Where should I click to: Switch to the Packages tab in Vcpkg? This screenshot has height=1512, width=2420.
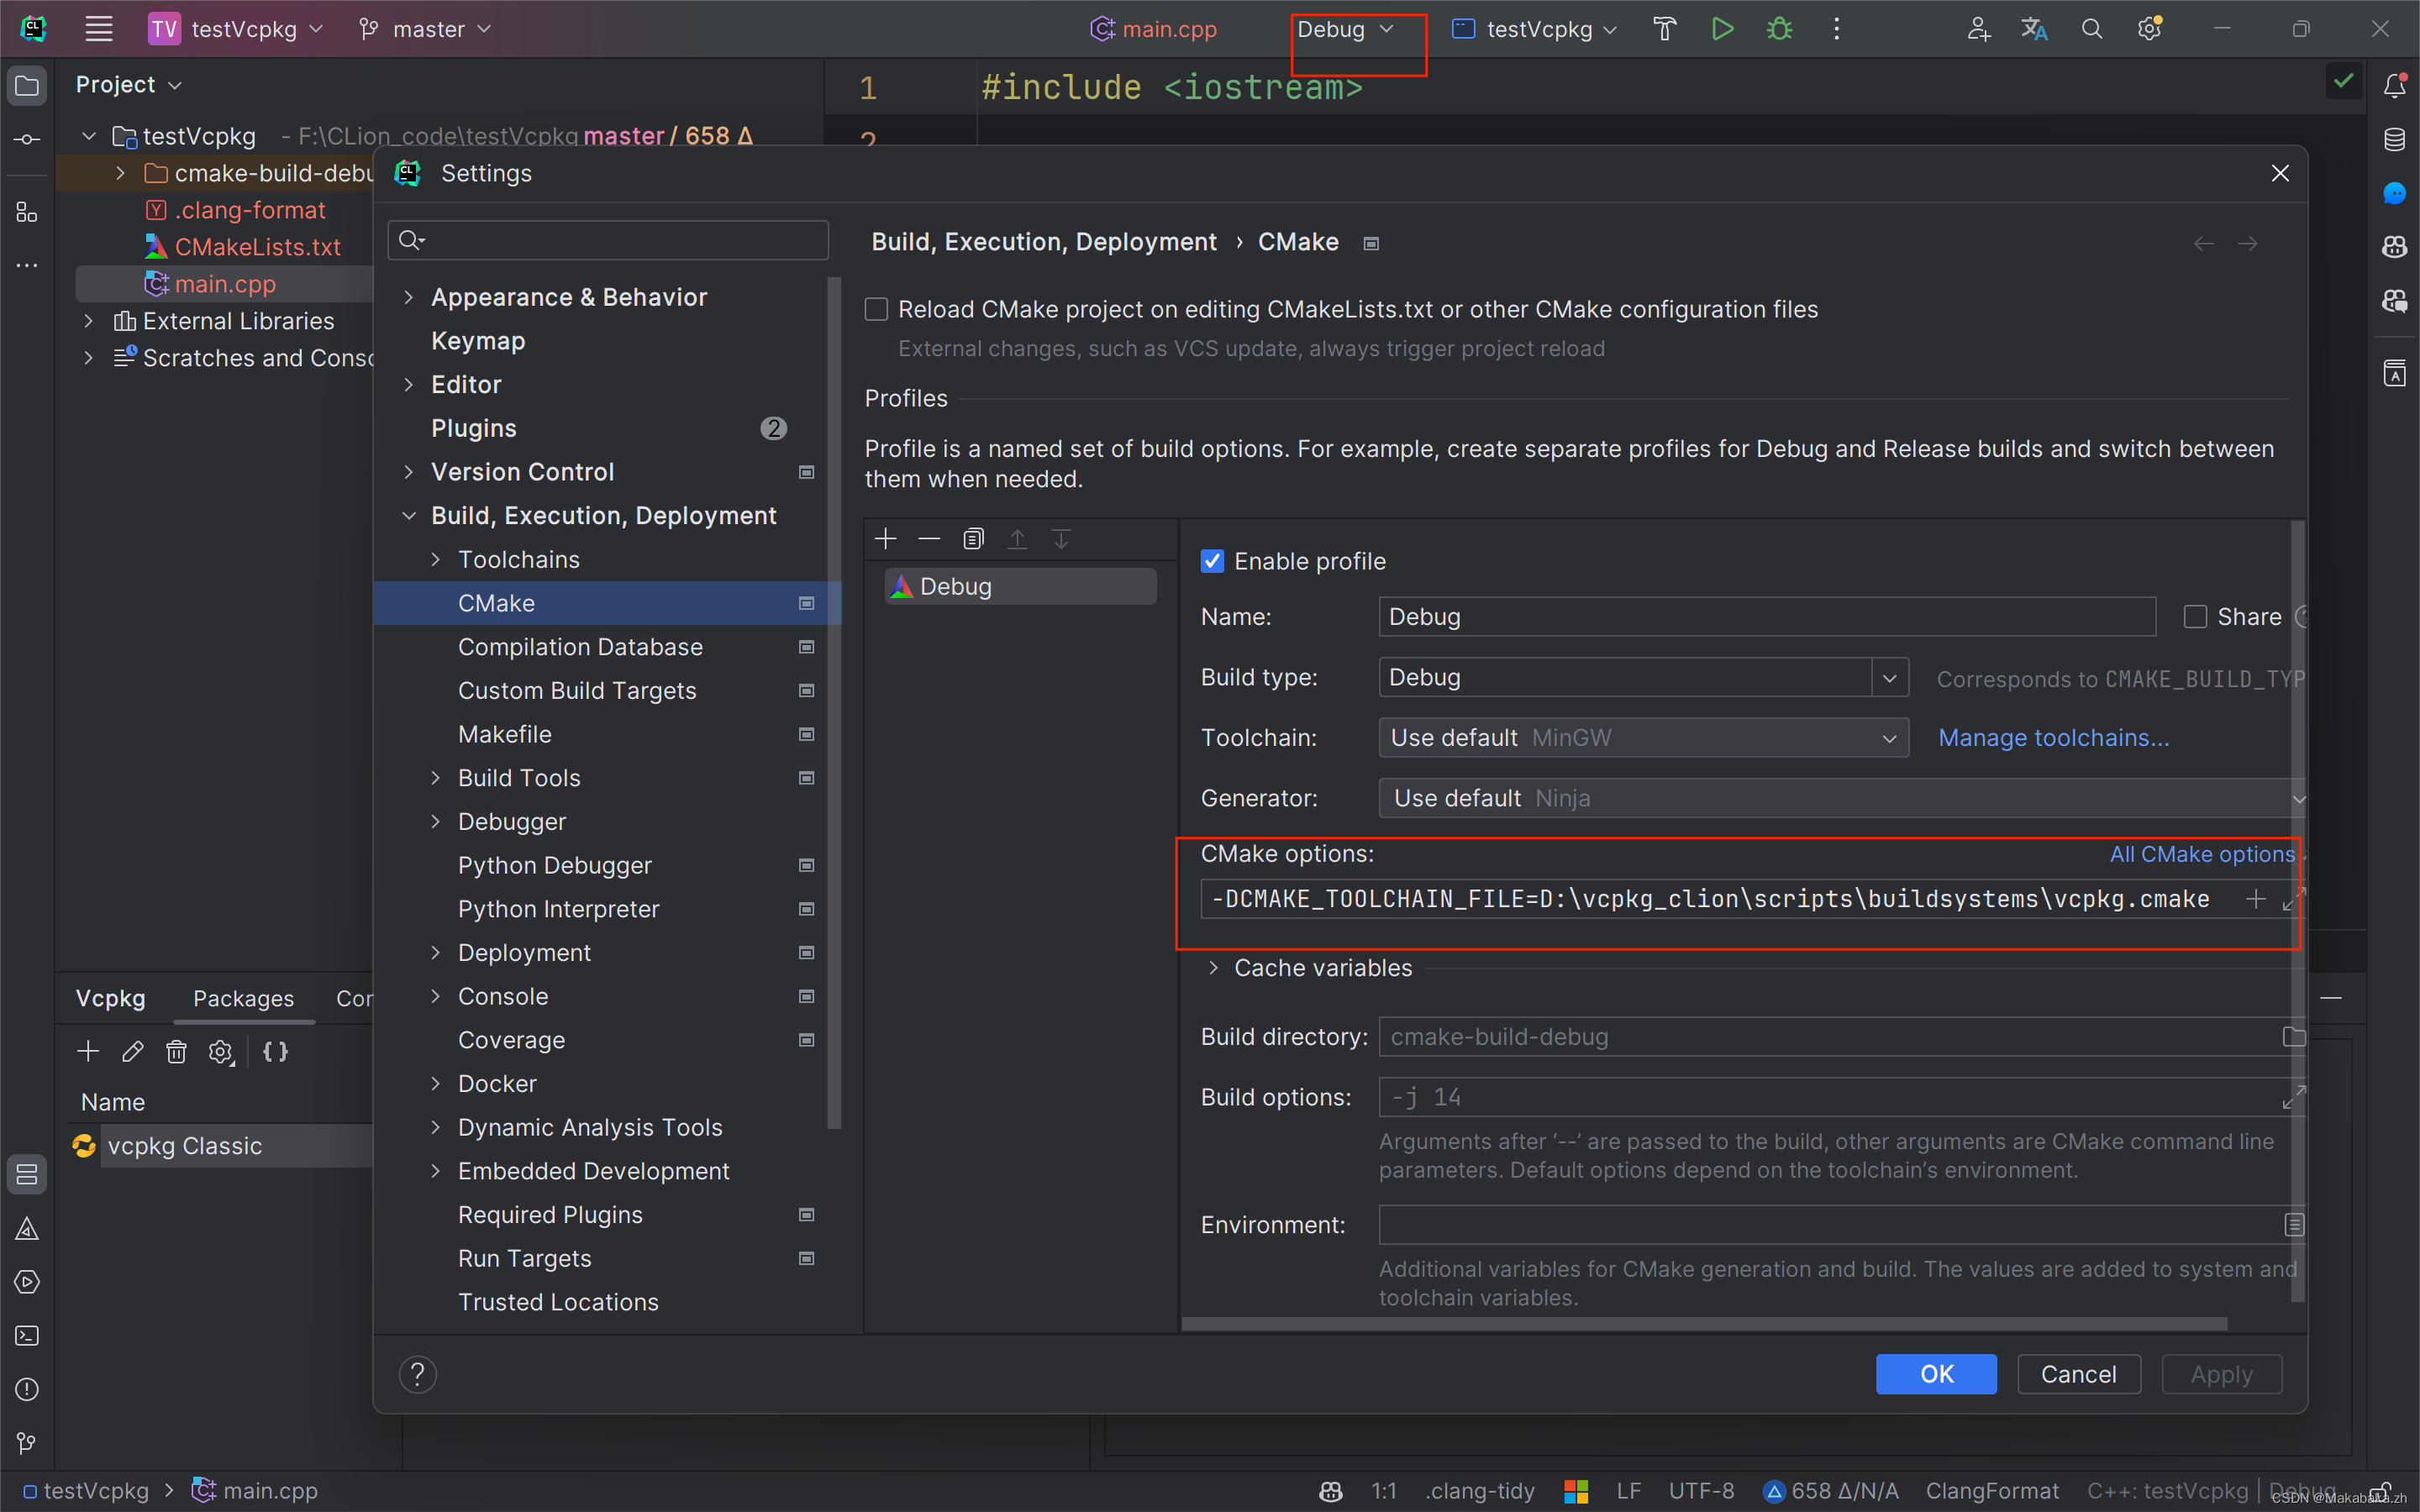pos(243,999)
